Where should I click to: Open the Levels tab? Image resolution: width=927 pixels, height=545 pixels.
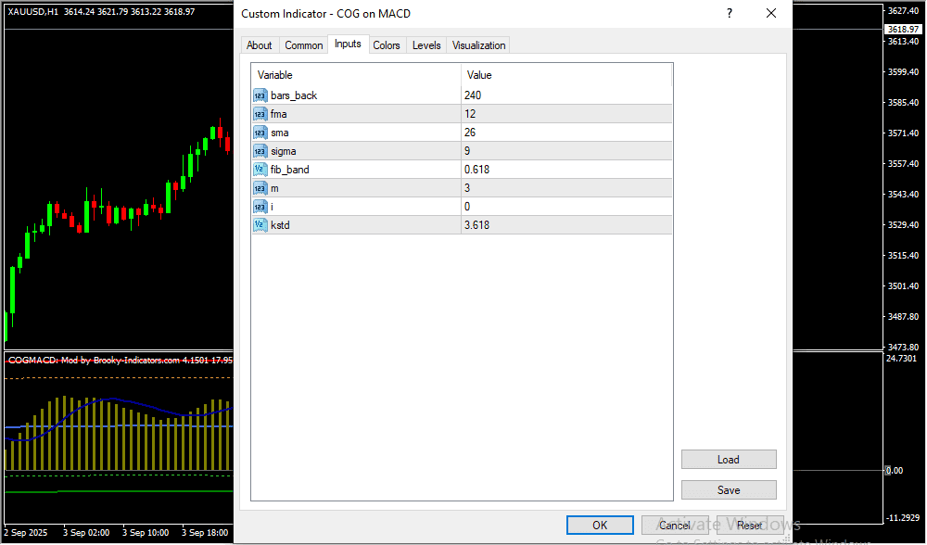point(426,45)
